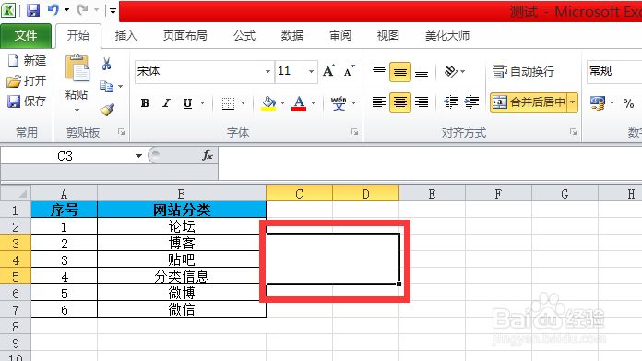Click the borders icon
Viewport: 642px width, 361px height.
click(228, 103)
